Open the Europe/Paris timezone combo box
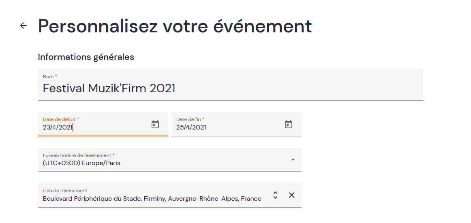471x223 pixels. click(x=170, y=159)
